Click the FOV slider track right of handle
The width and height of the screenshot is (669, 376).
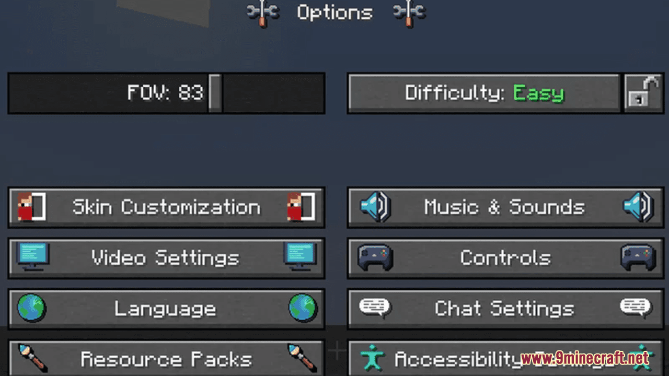(273, 93)
